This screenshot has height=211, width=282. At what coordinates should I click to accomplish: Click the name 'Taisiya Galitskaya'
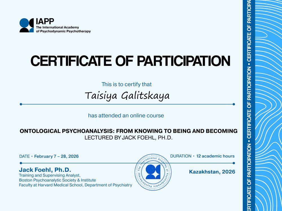click(127, 96)
